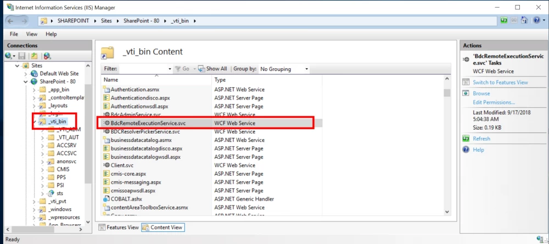The image size is (549, 244).
Task: Select the Default Web Site globe icon
Action: point(34,74)
